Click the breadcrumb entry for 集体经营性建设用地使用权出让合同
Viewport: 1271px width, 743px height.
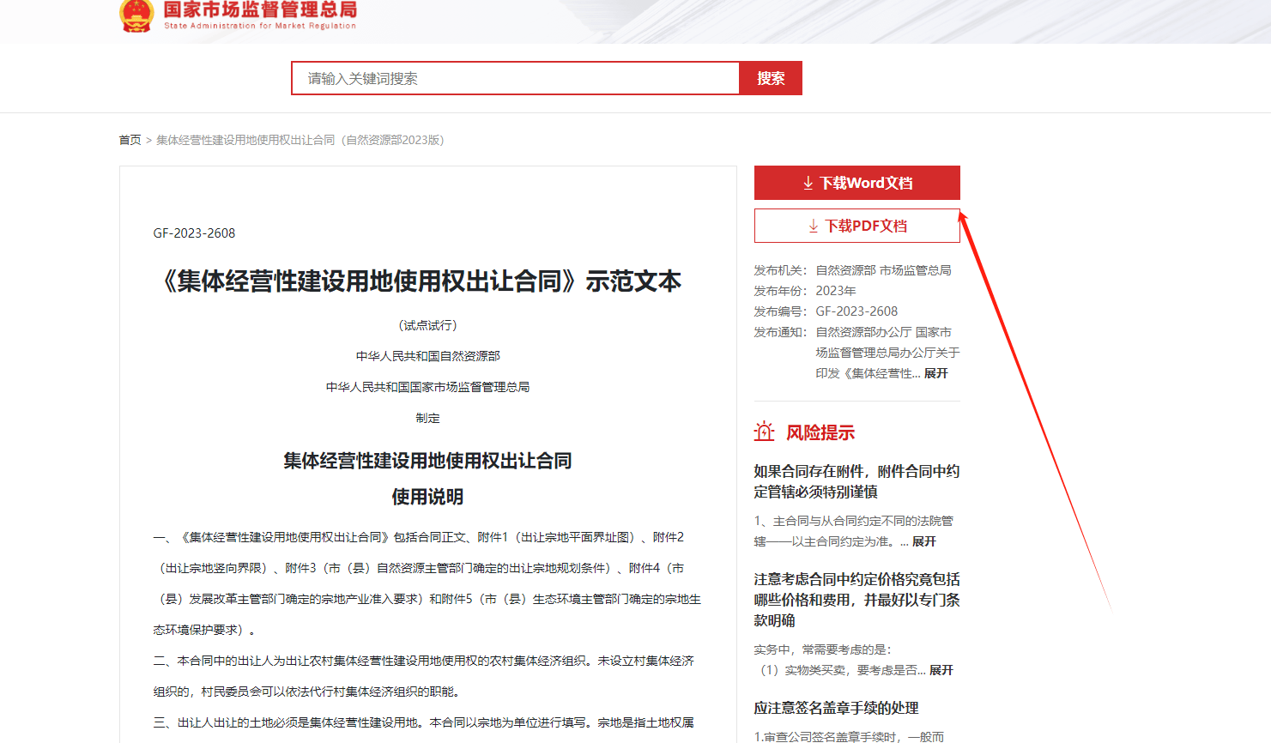pos(300,140)
